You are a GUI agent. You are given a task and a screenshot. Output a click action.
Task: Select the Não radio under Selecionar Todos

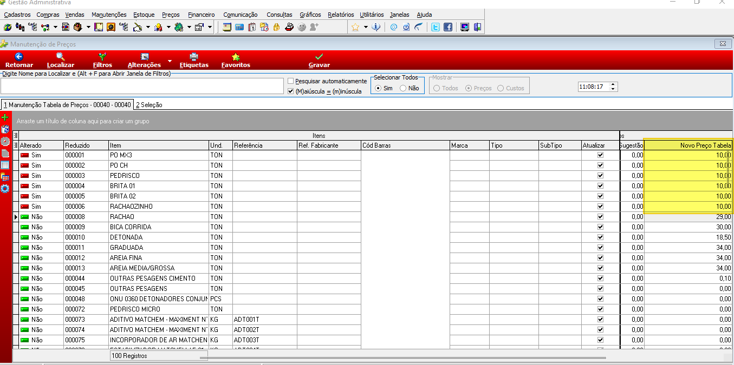pos(403,88)
